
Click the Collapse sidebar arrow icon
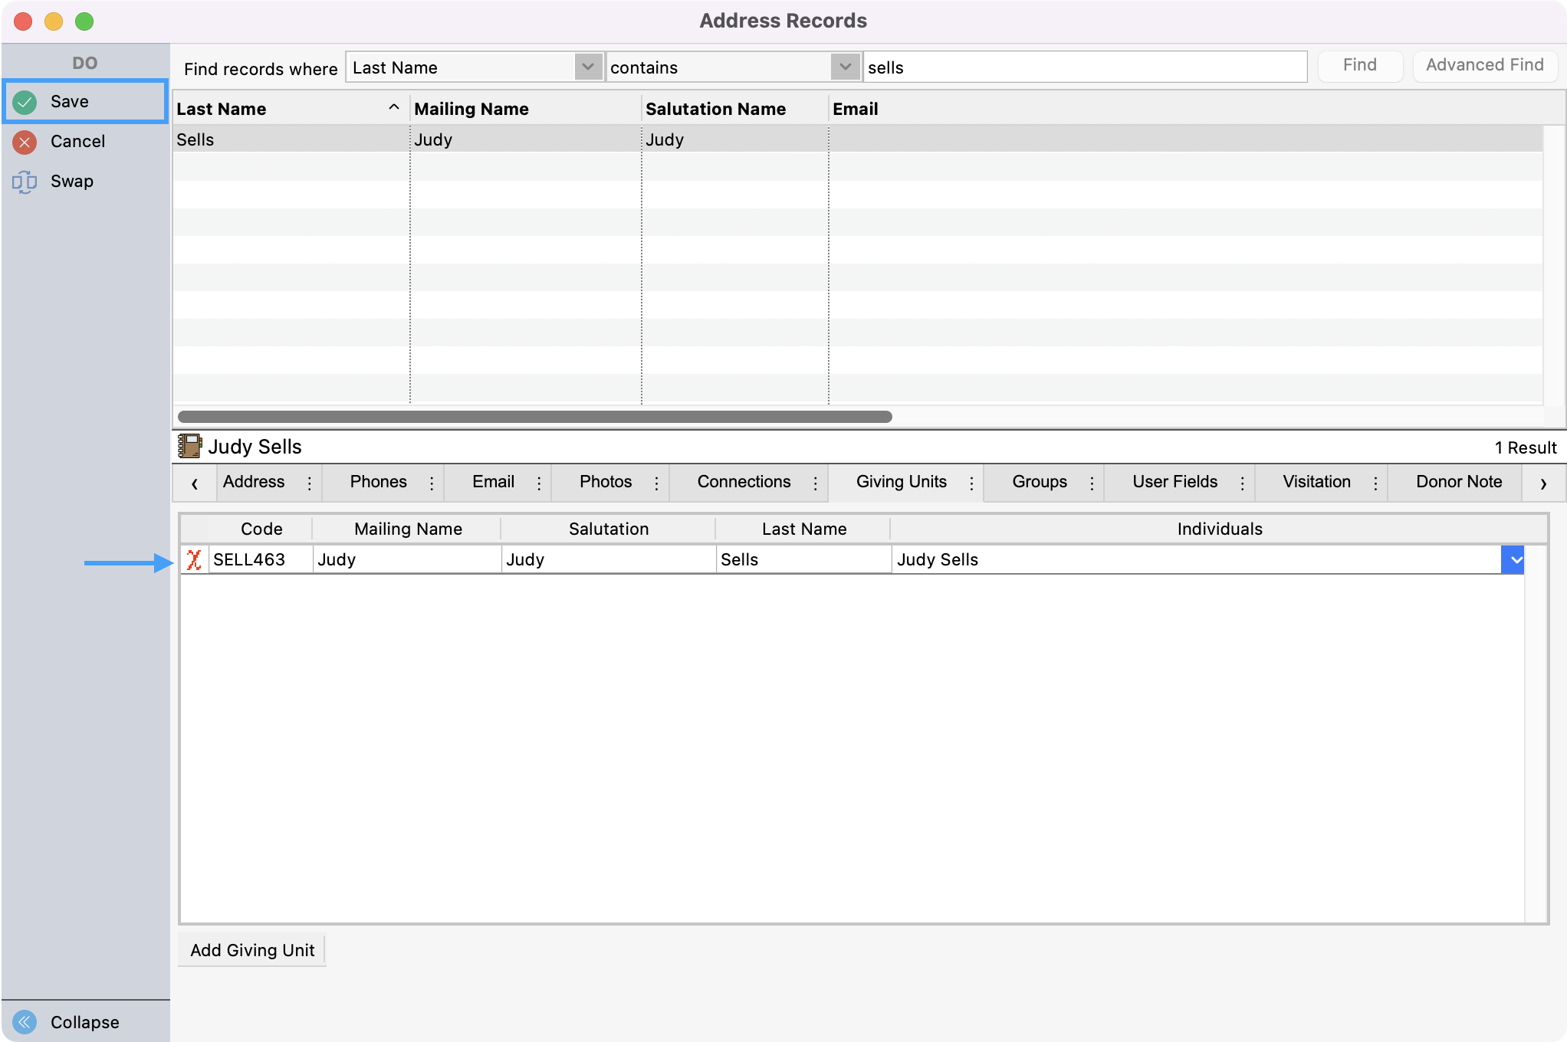[25, 1021]
